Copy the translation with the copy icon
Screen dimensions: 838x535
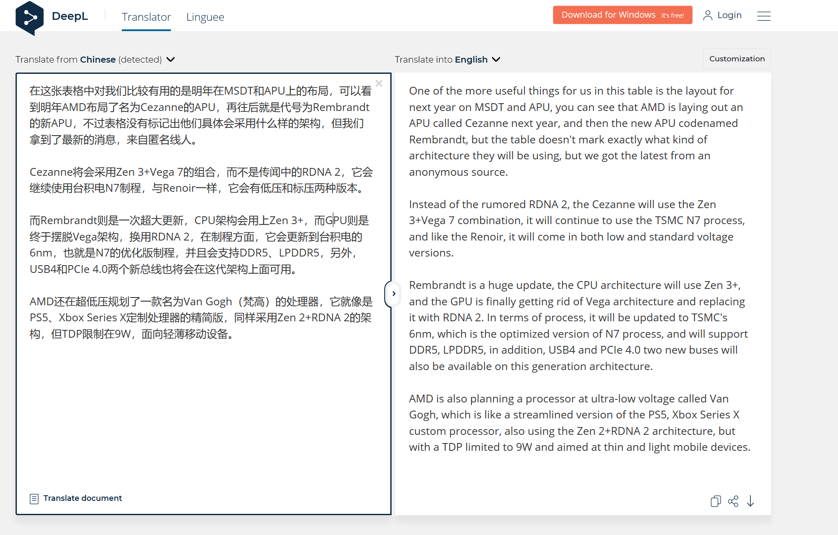coord(715,501)
